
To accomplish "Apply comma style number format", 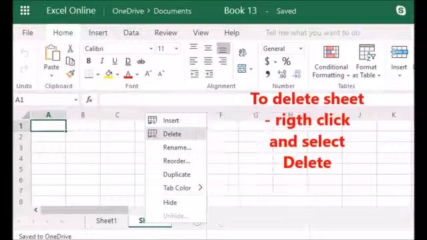I will click(268, 74).
